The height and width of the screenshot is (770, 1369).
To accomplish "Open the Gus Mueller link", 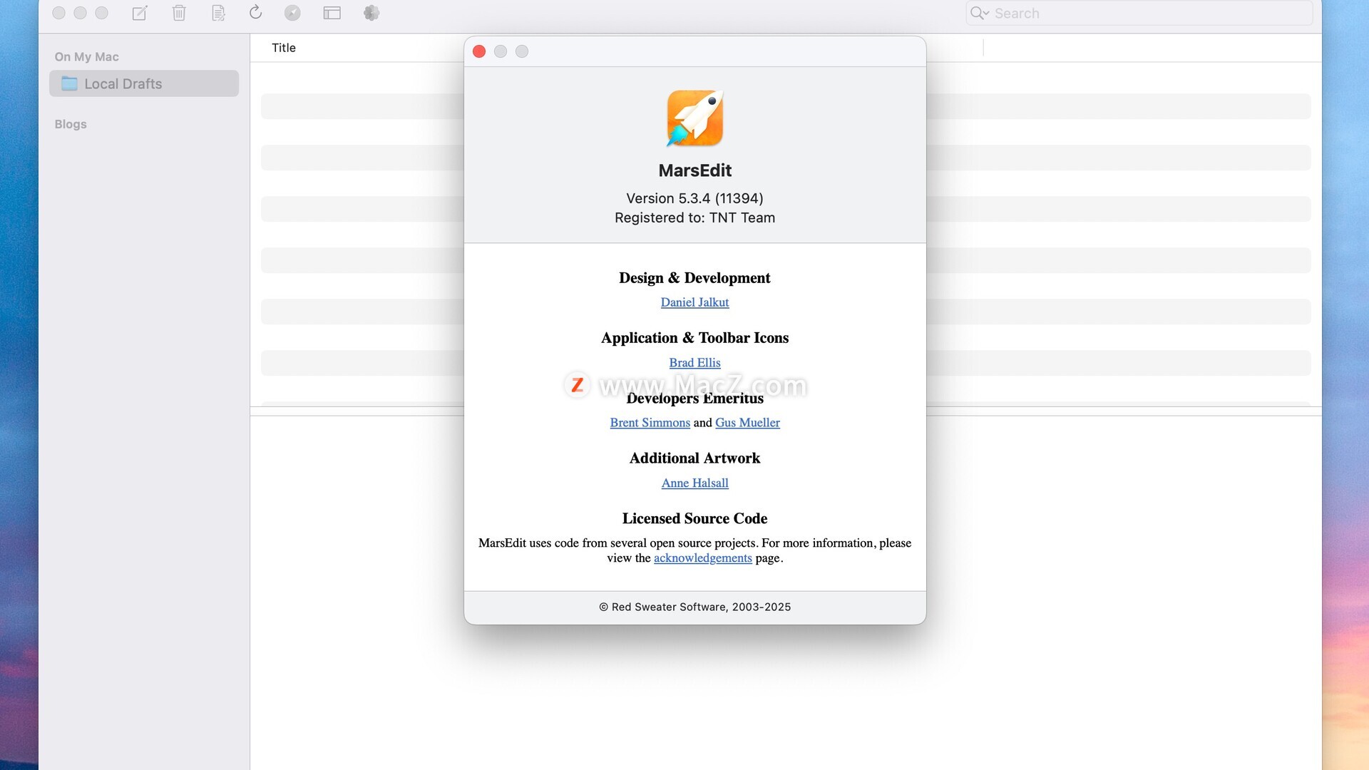I will [747, 423].
